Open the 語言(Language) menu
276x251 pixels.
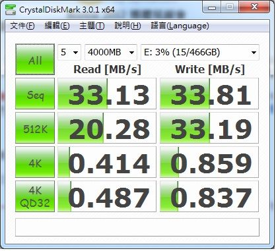point(180,26)
